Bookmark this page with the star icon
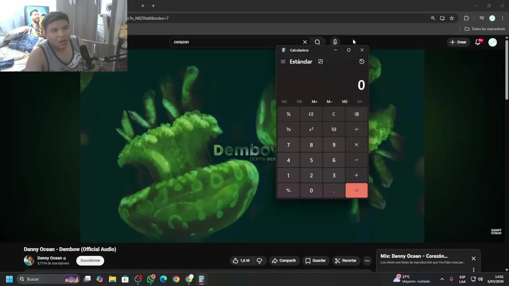 (x=452, y=18)
